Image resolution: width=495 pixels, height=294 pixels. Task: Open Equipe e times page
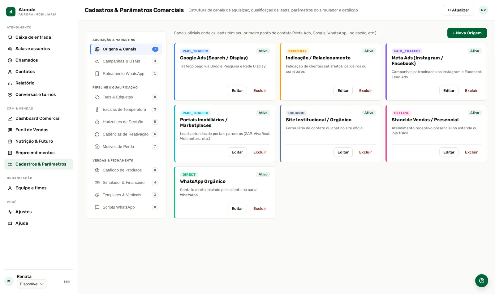point(39,188)
